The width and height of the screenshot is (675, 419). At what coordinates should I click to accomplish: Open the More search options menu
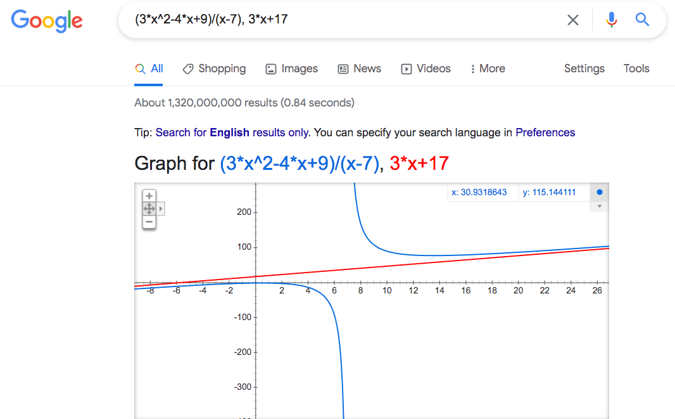coord(487,68)
